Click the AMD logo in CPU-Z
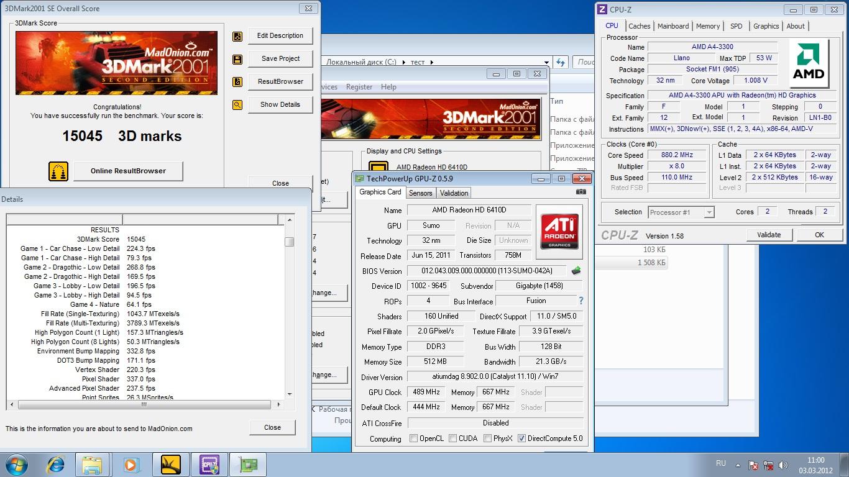This screenshot has width=849, height=477. coord(809,63)
